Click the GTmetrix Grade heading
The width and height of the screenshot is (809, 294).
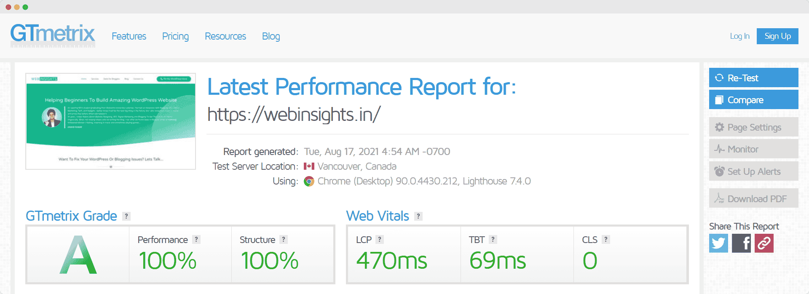coord(71,216)
